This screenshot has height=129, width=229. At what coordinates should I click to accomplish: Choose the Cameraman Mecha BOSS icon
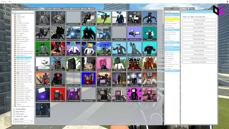[73, 33]
